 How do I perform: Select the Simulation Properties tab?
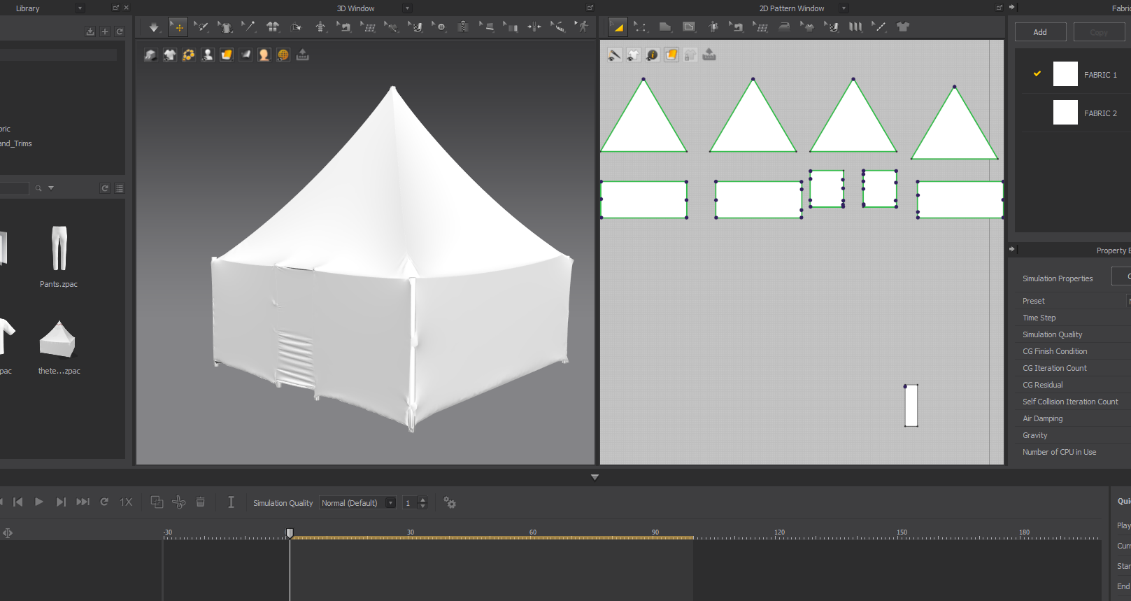pos(1058,278)
